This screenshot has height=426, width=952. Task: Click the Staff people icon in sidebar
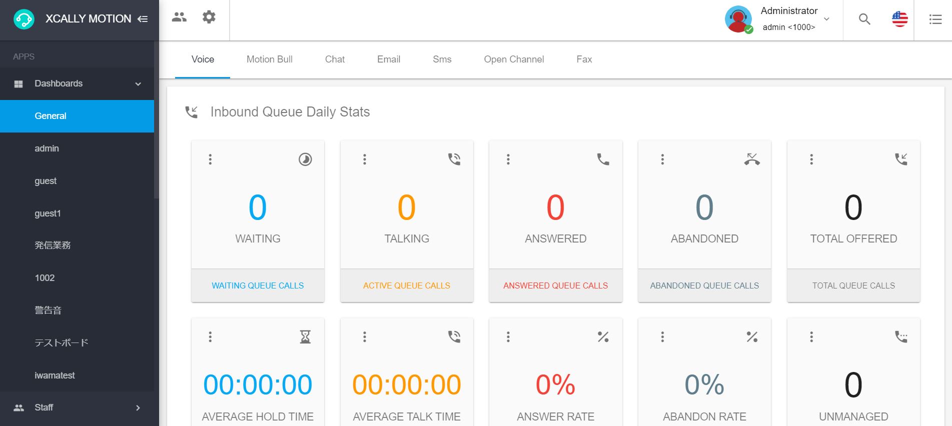(19, 407)
